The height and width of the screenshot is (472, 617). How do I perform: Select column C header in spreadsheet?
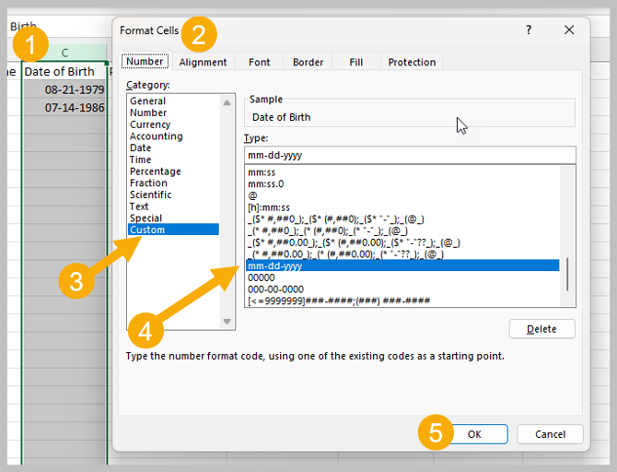point(64,52)
